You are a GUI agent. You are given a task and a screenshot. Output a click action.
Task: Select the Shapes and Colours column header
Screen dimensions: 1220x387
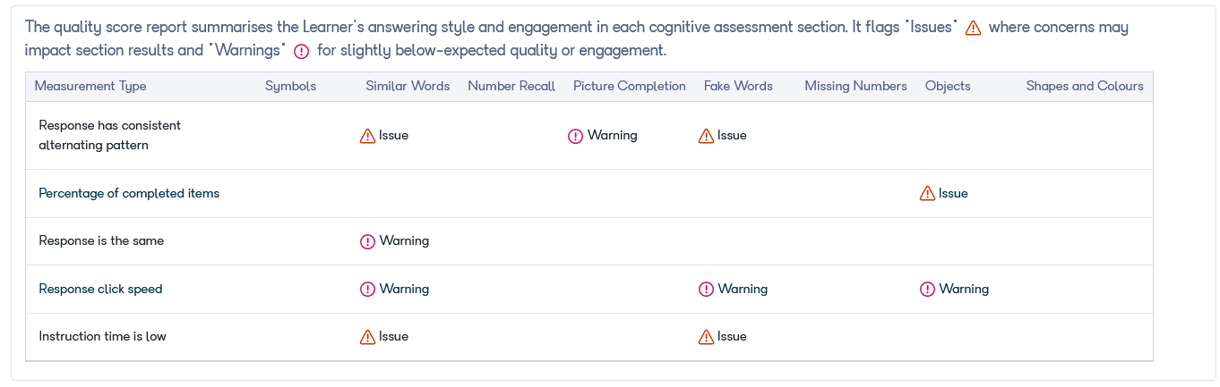coord(1085,86)
